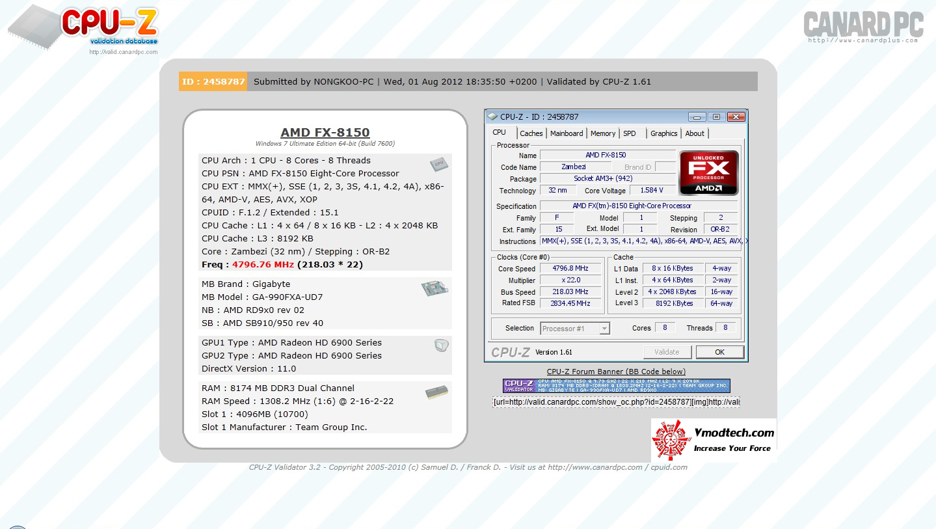Click the '64-way' associativity field
The height and width of the screenshot is (529, 936).
pos(721,304)
